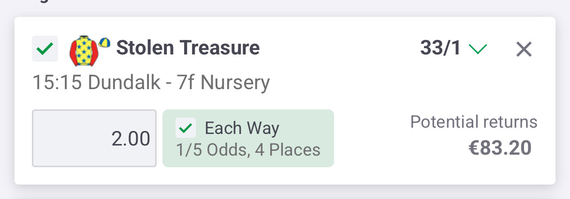The height and width of the screenshot is (199, 570).
Task: Click the stake input showing 2.00
Action: [x=94, y=138]
